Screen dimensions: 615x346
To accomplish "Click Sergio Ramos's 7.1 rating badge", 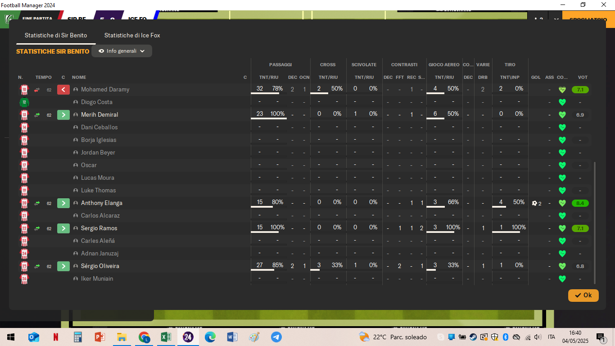I will pyautogui.click(x=580, y=228).
